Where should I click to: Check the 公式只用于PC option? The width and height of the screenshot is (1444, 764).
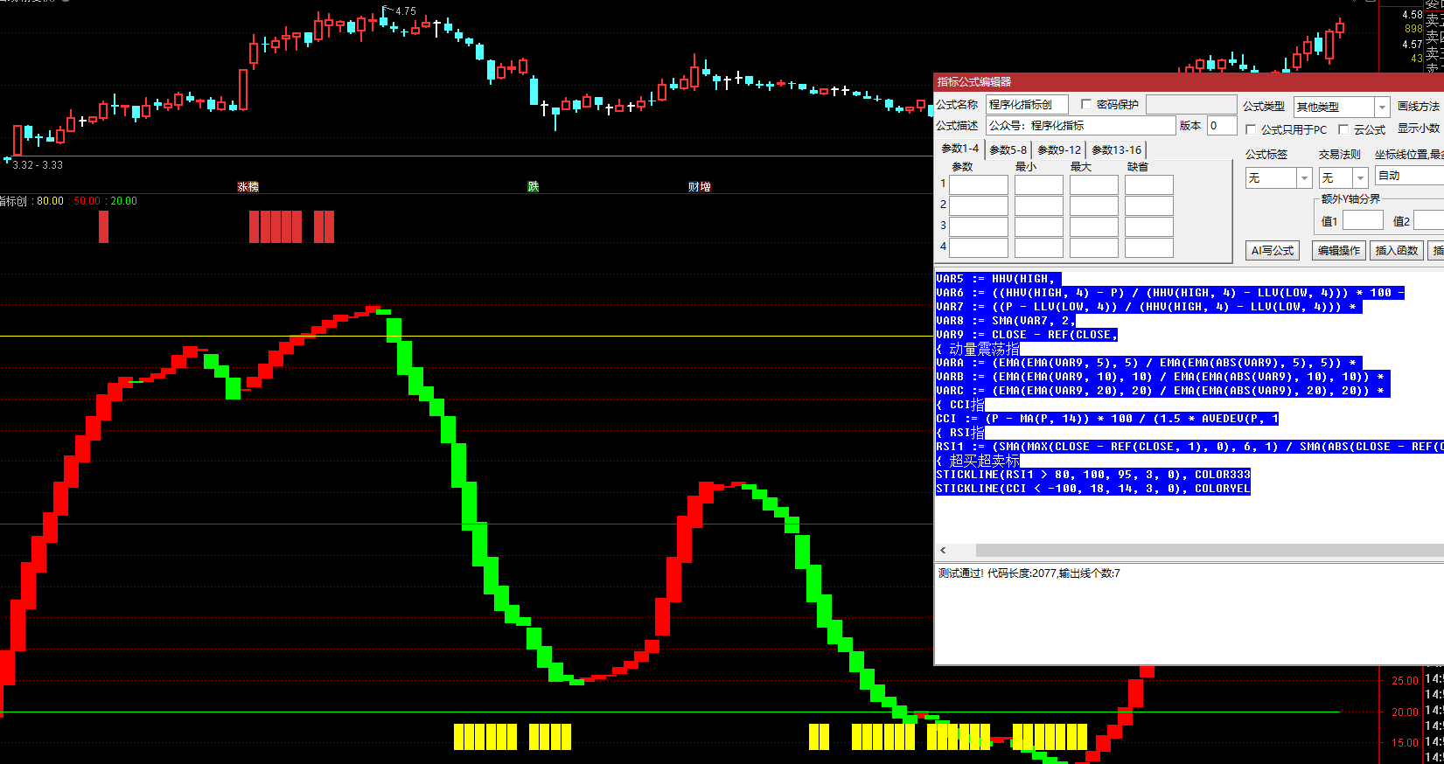click(x=1251, y=129)
